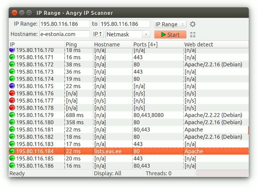The width and height of the screenshot is (262, 188).
Task: Click the green status icon for 195.80.116.184
Action: tap(12, 151)
